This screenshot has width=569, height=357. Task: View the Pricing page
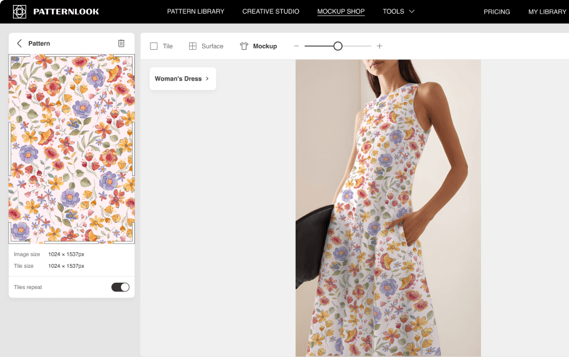(x=497, y=12)
